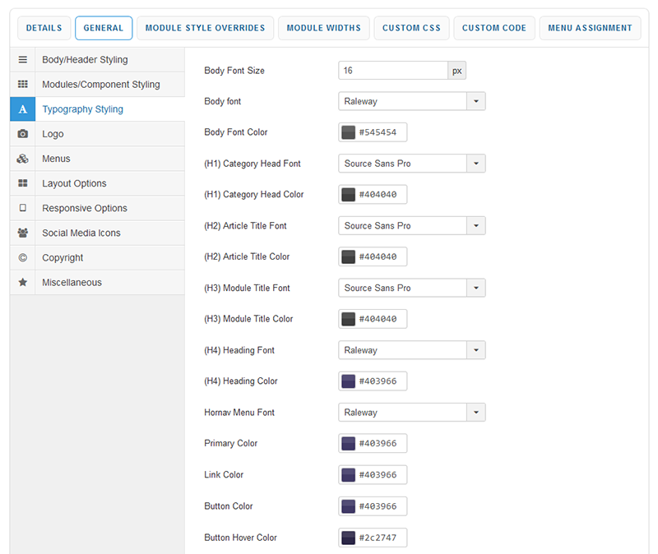The height and width of the screenshot is (554, 658).
Task: Open the Hornav Menu Font dropdown
Action: 475,413
